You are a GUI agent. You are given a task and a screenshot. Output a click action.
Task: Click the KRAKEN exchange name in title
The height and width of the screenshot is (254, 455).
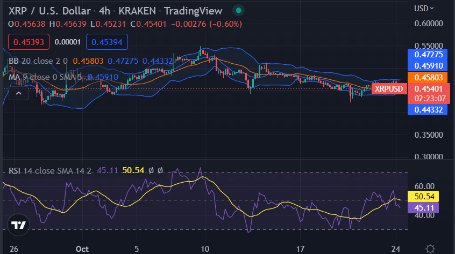pyautogui.click(x=137, y=11)
